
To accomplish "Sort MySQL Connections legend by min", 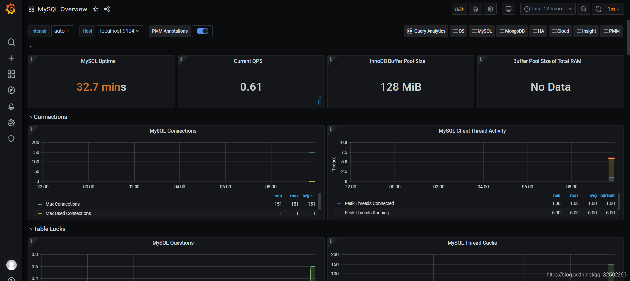I will point(278,196).
